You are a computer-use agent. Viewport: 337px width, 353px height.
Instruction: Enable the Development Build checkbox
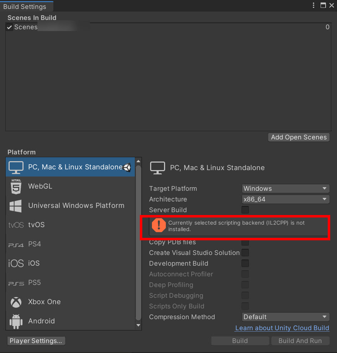pos(245,264)
